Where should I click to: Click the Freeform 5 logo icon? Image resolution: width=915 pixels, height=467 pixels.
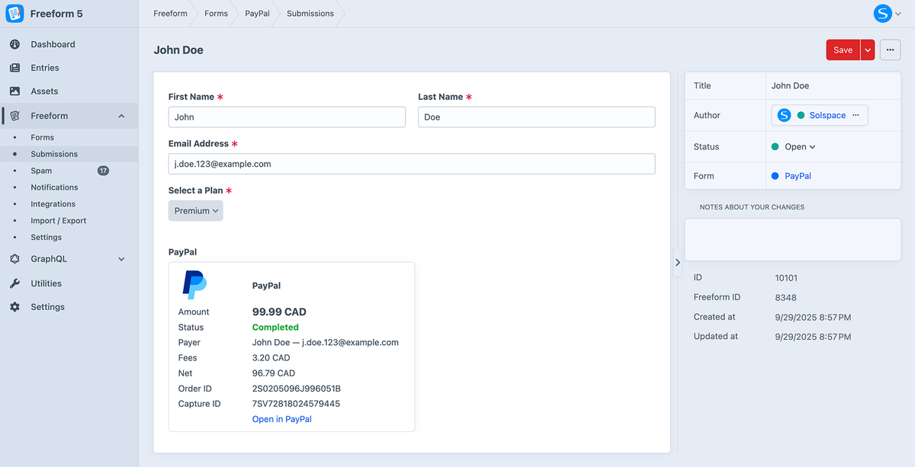tap(15, 14)
